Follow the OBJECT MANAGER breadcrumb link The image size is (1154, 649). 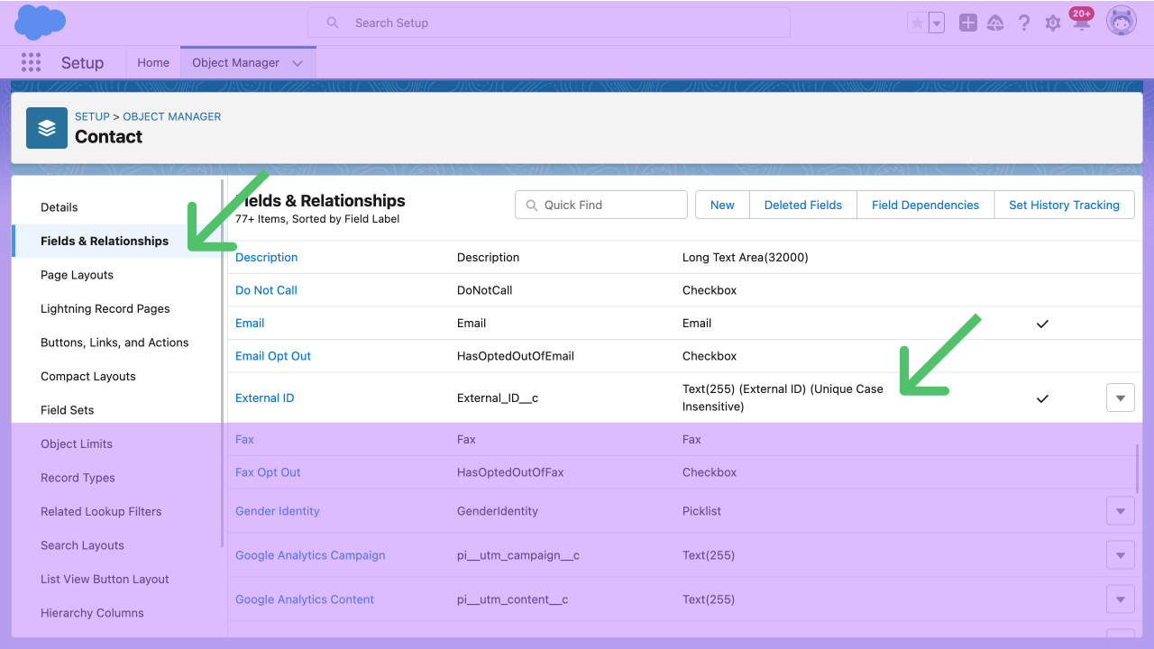click(172, 117)
